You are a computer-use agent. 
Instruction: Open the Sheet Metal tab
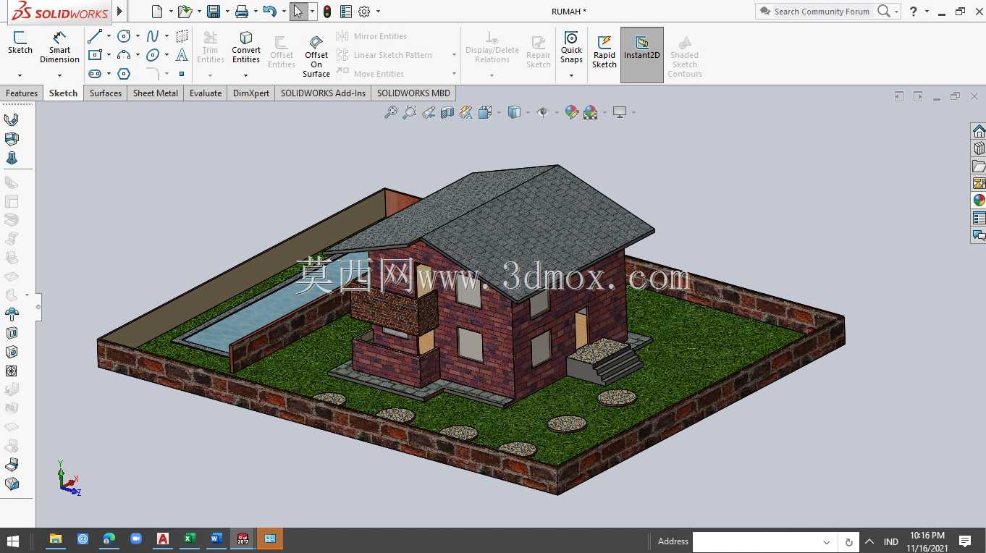[156, 93]
